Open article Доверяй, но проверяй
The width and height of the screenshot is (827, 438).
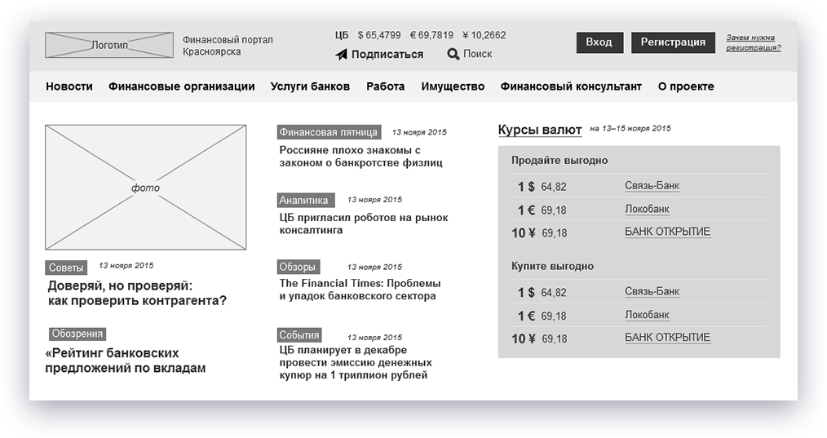pyautogui.click(x=137, y=294)
